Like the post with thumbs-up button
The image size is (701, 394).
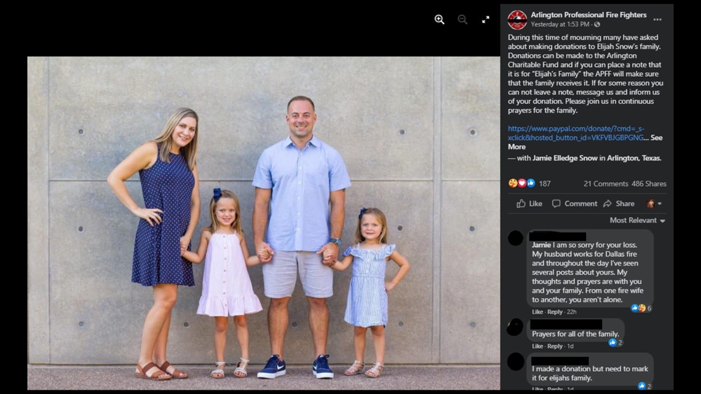pyautogui.click(x=529, y=203)
